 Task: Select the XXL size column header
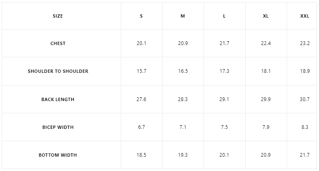click(x=305, y=16)
